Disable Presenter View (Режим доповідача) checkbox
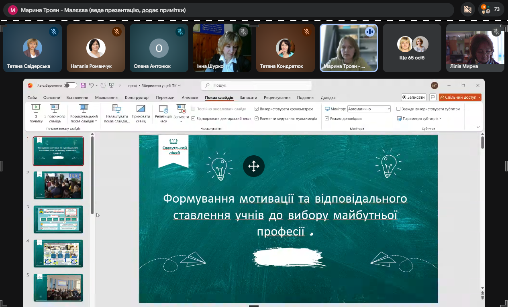The height and width of the screenshot is (307, 508). 327,119
